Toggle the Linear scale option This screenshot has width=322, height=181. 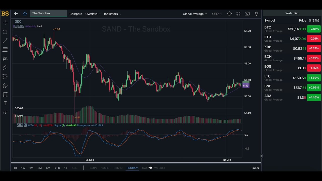255,168
